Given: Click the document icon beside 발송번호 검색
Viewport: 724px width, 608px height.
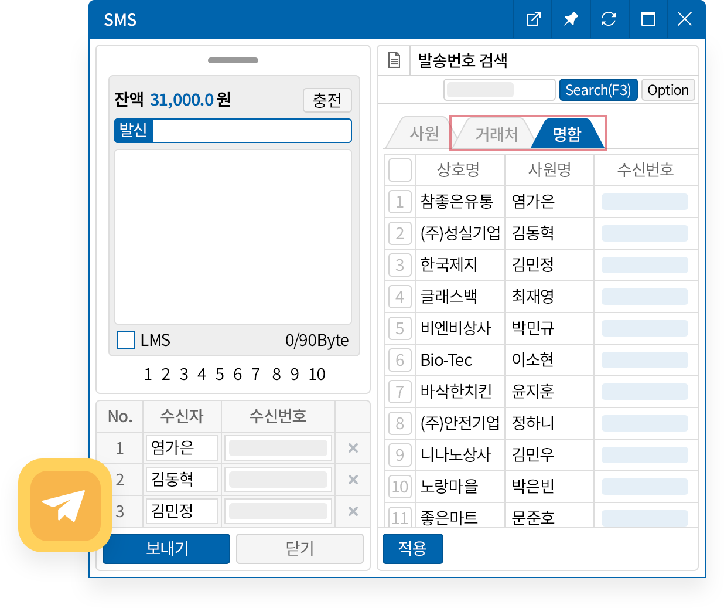Looking at the screenshot, I should (394, 60).
